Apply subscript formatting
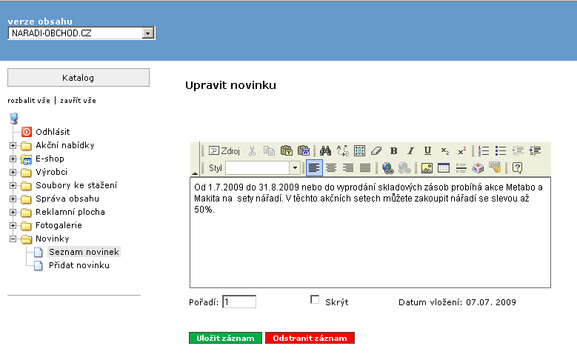 [445, 150]
